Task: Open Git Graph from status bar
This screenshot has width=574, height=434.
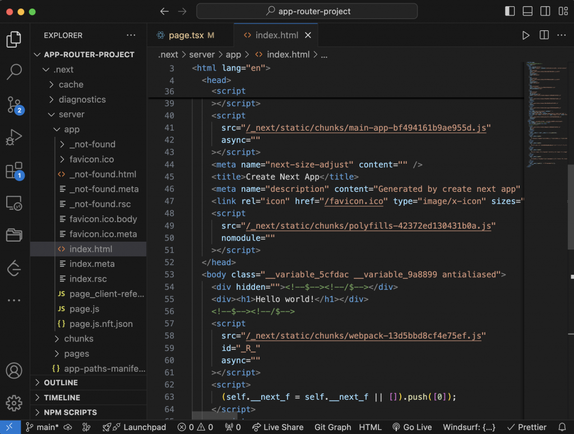Action: (332, 427)
